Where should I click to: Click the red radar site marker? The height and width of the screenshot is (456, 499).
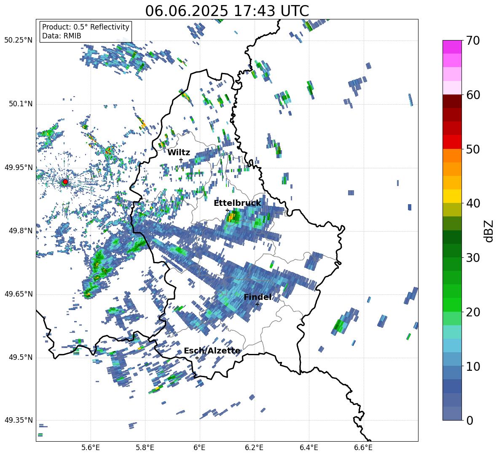[65, 182]
